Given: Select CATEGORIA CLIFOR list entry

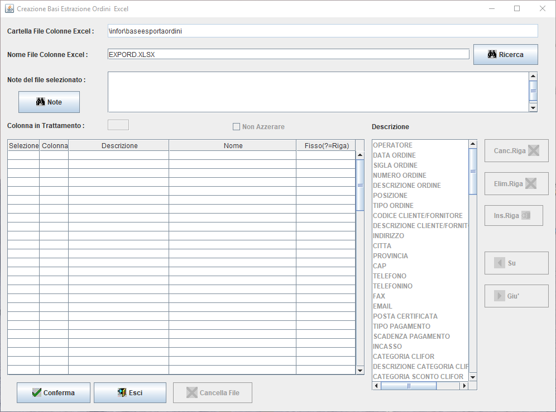Looking at the screenshot, I should click(x=420, y=357).
